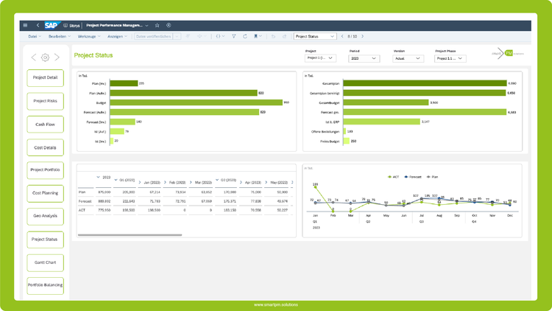Screen dimensions: 552x311
Task: Select the Plan row header in table
Action: click(82, 192)
